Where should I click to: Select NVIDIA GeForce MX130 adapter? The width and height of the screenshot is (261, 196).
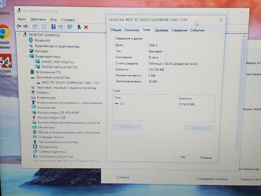(x=59, y=67)
